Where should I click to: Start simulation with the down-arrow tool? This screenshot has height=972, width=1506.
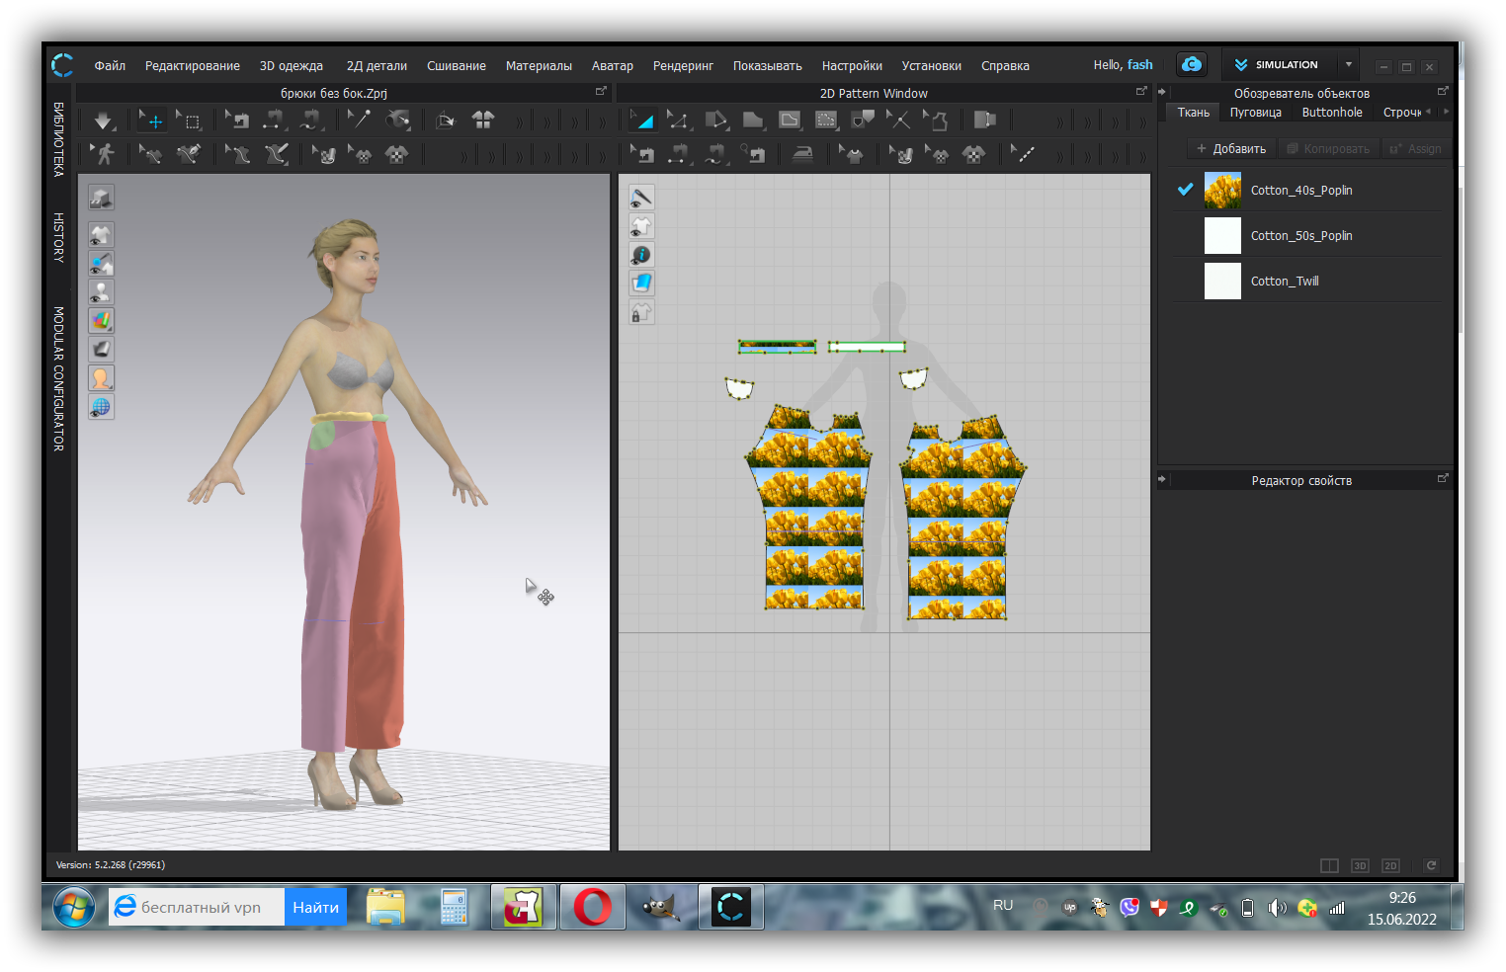pyautogui.click(x=103, y=121)
